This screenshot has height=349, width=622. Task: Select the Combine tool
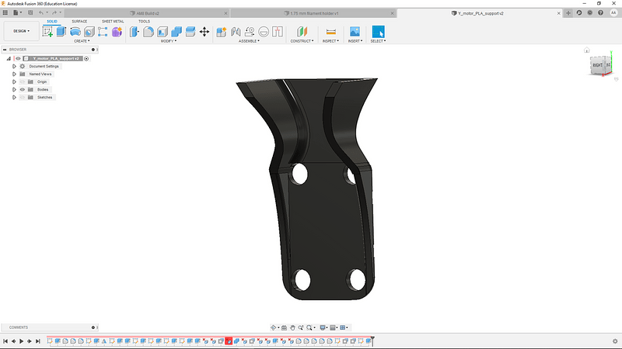176,32
